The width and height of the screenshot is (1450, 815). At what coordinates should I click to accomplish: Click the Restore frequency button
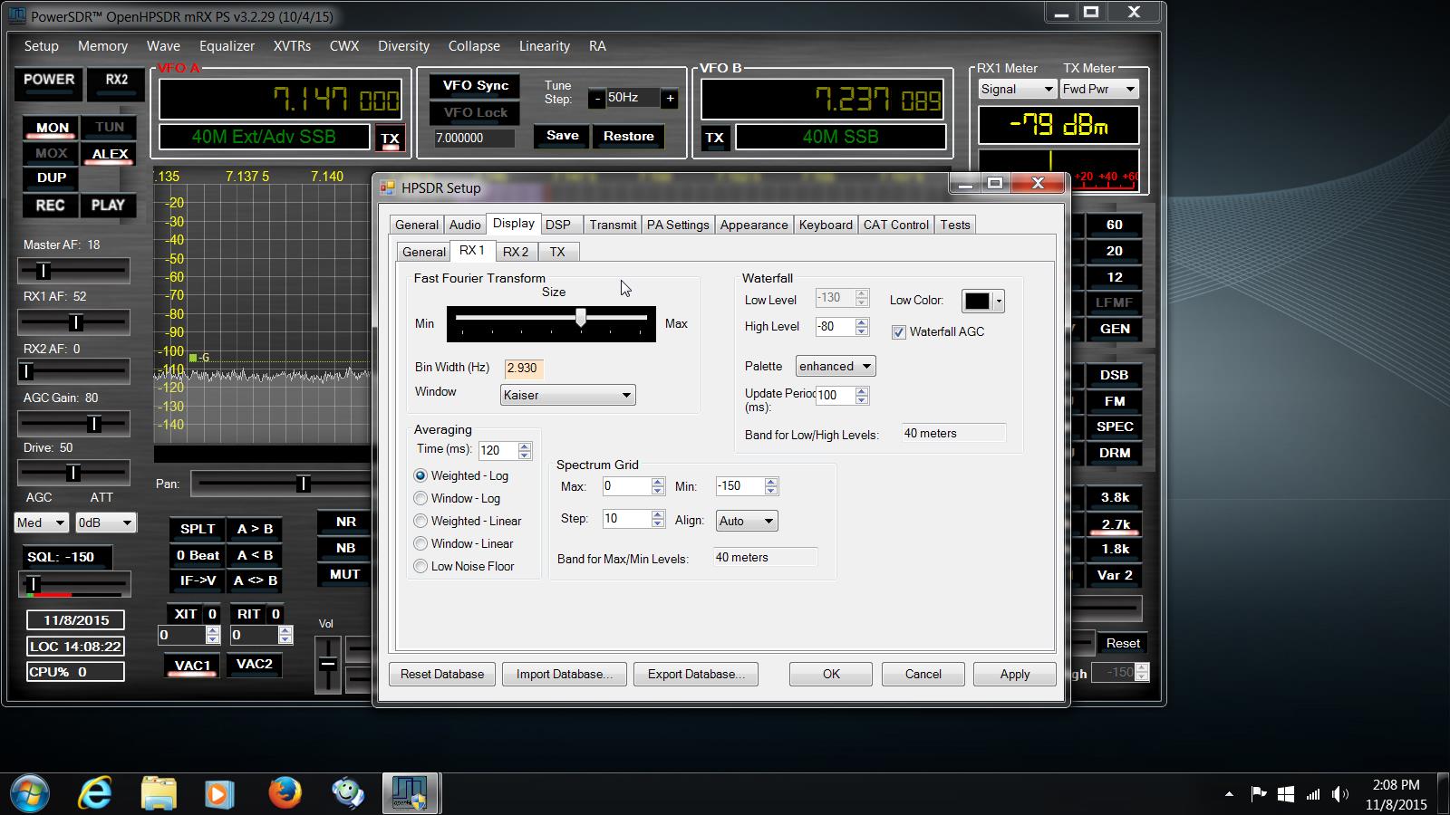tap(628, 136)
